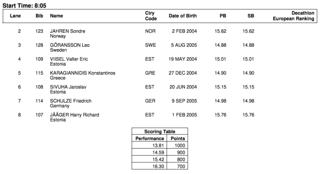Image resolution: width=321 pixels, height=174 pixels.
Task: Select the VIISEL Valter Eric entry
Action: point(69,59)
